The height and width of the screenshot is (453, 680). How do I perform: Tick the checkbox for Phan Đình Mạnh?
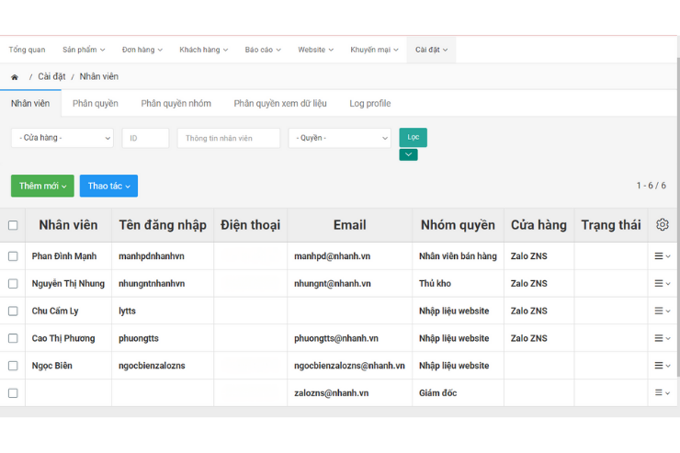click(x=13, y=256)
